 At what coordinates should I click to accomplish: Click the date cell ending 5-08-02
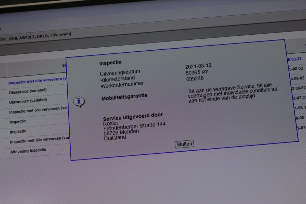296,69
